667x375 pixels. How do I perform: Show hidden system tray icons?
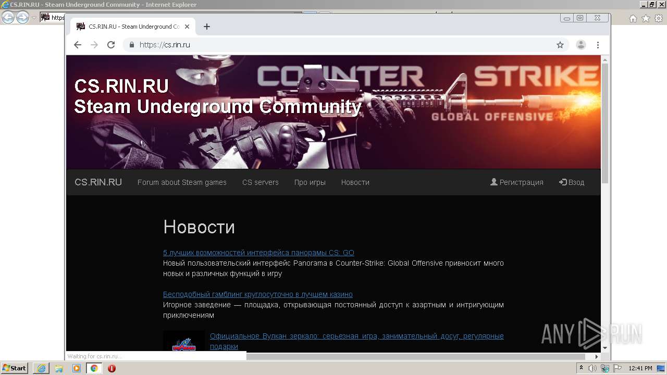581,368
